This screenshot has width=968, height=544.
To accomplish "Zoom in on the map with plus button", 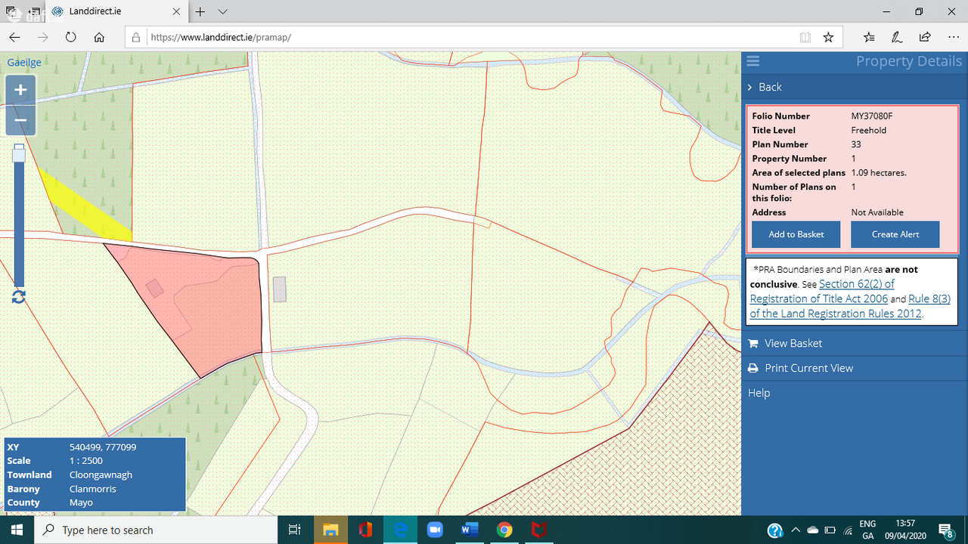I will (20, 90).
